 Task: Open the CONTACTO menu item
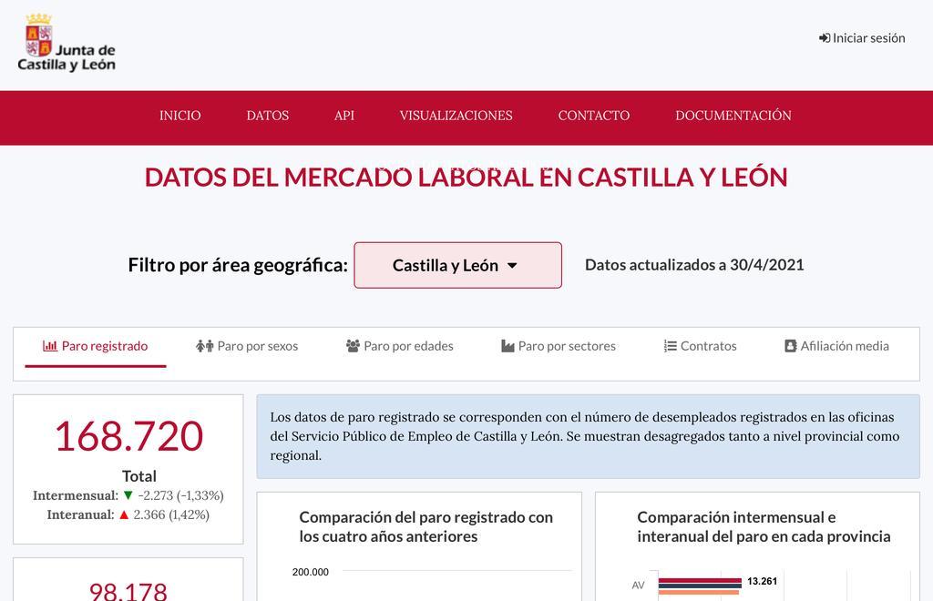[x=594, y=116]
